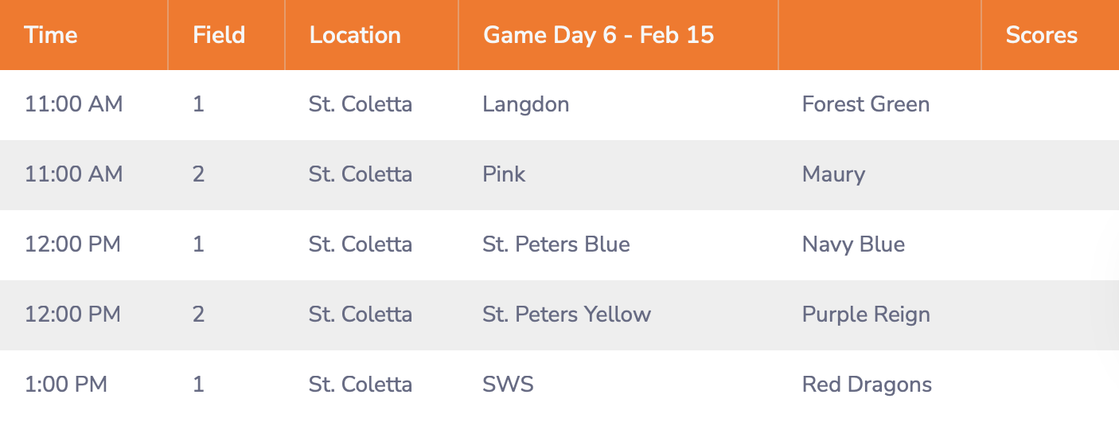Click the Field column header

click(219, 35)
